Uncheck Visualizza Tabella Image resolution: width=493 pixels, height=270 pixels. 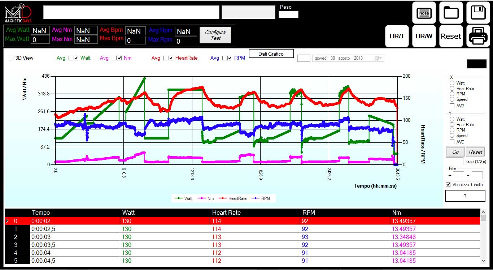[449, 185]
